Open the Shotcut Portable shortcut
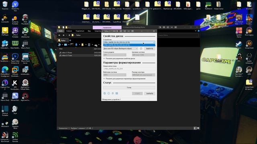The height and width of the screenshot is (144, 257). [x=5, y=111]
